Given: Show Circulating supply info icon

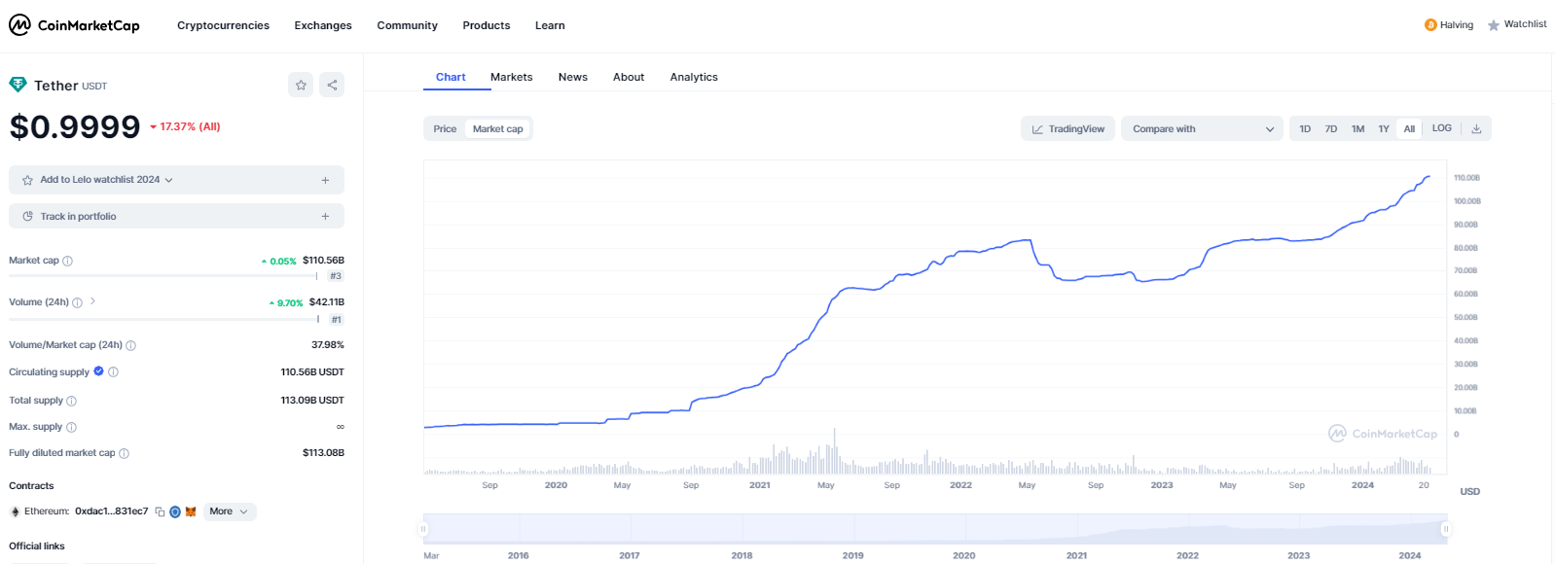Looking at the screenshot, I should [113, 372].
